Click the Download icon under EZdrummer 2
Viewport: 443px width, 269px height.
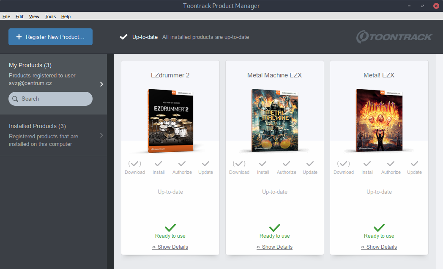pos(134,165)
